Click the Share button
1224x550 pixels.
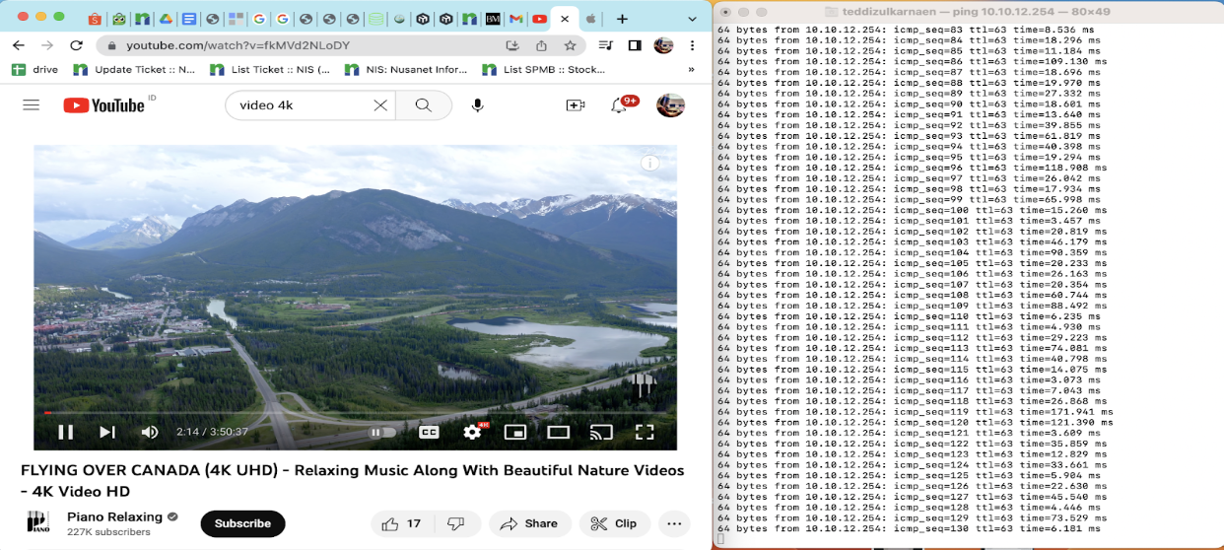[x=528, y=523]
